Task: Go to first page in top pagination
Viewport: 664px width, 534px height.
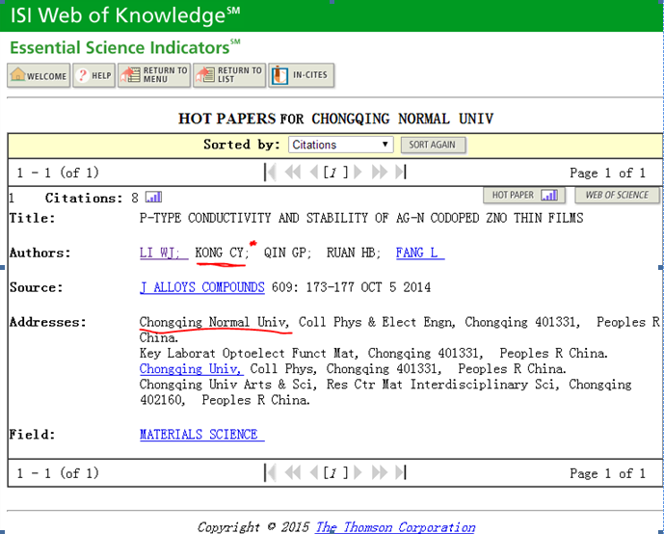Action: click(x=271, y=173)
